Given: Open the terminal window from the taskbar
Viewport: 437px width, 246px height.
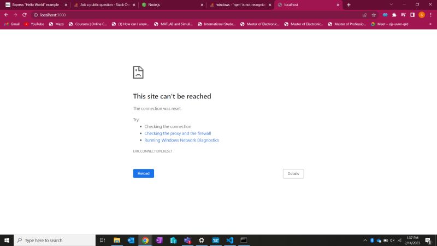Looking at the screenshot, I should (244, 240).
